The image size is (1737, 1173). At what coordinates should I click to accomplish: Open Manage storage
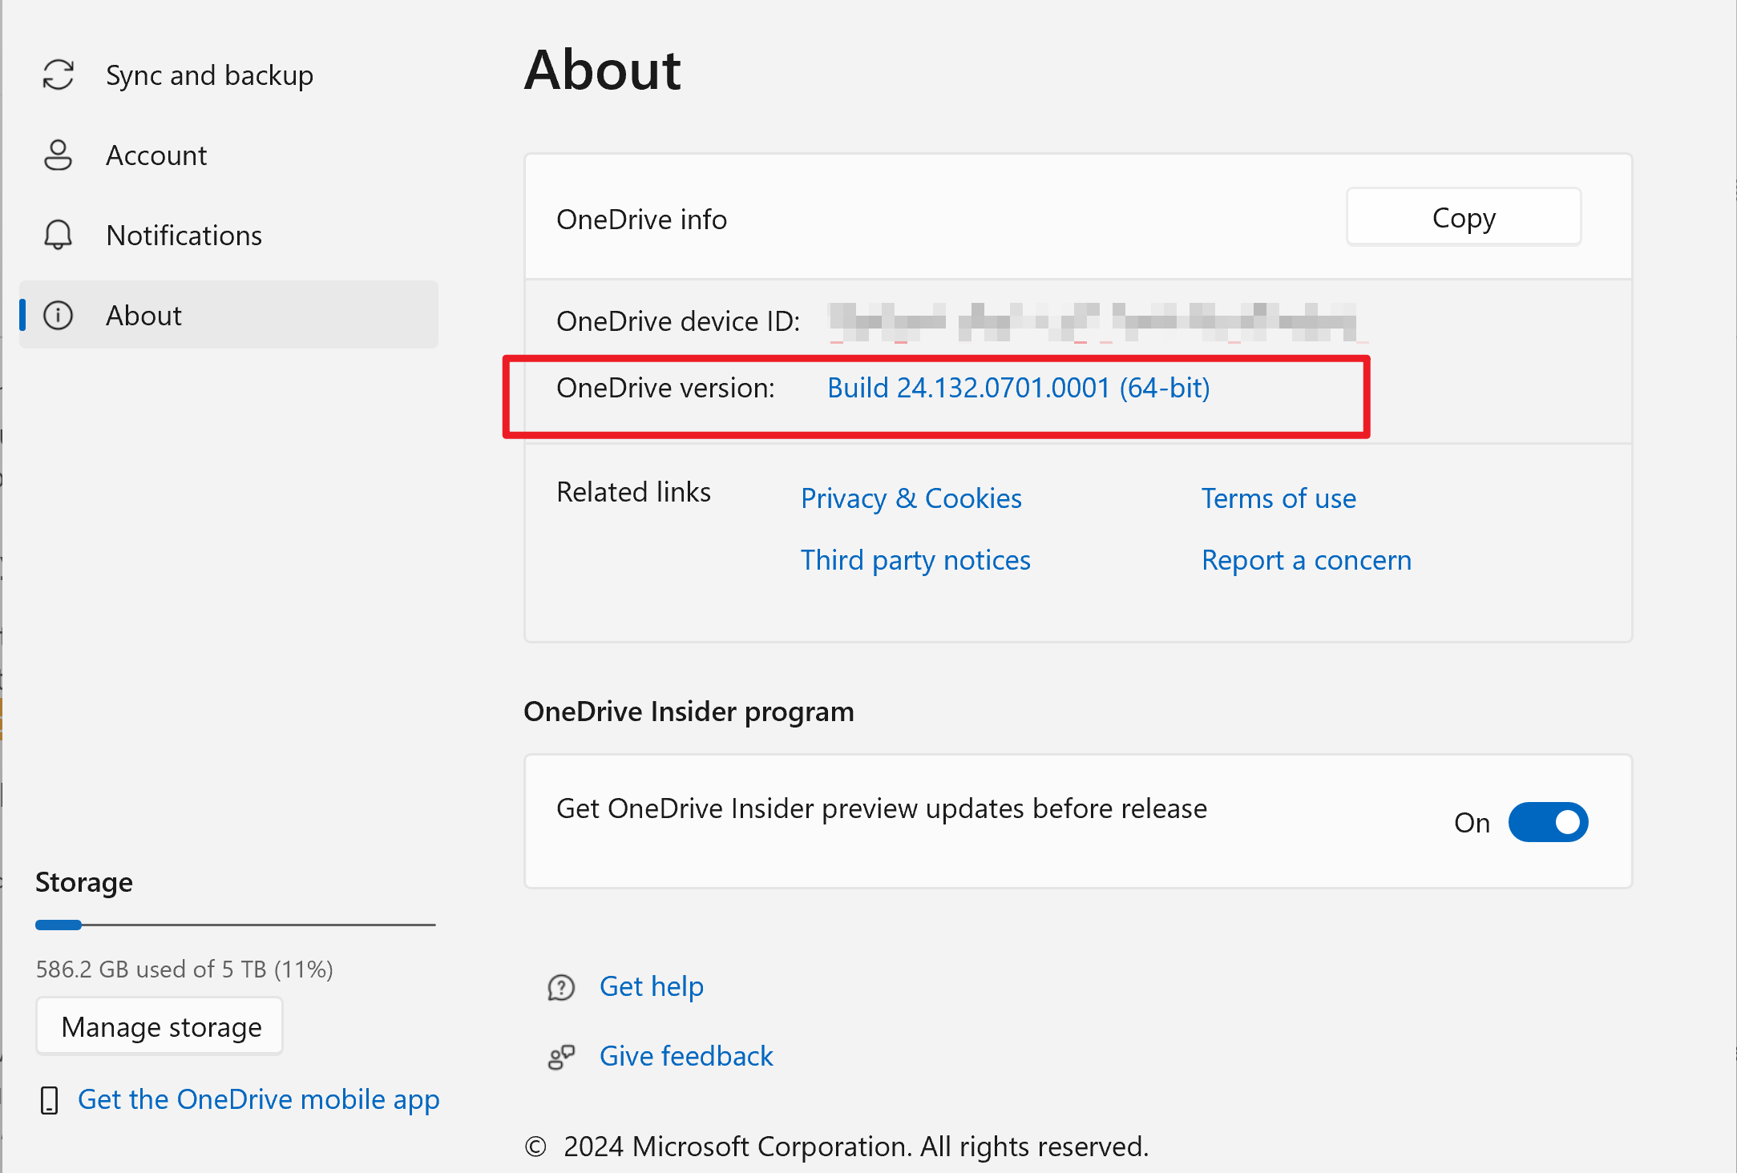tap(160, 1026)
